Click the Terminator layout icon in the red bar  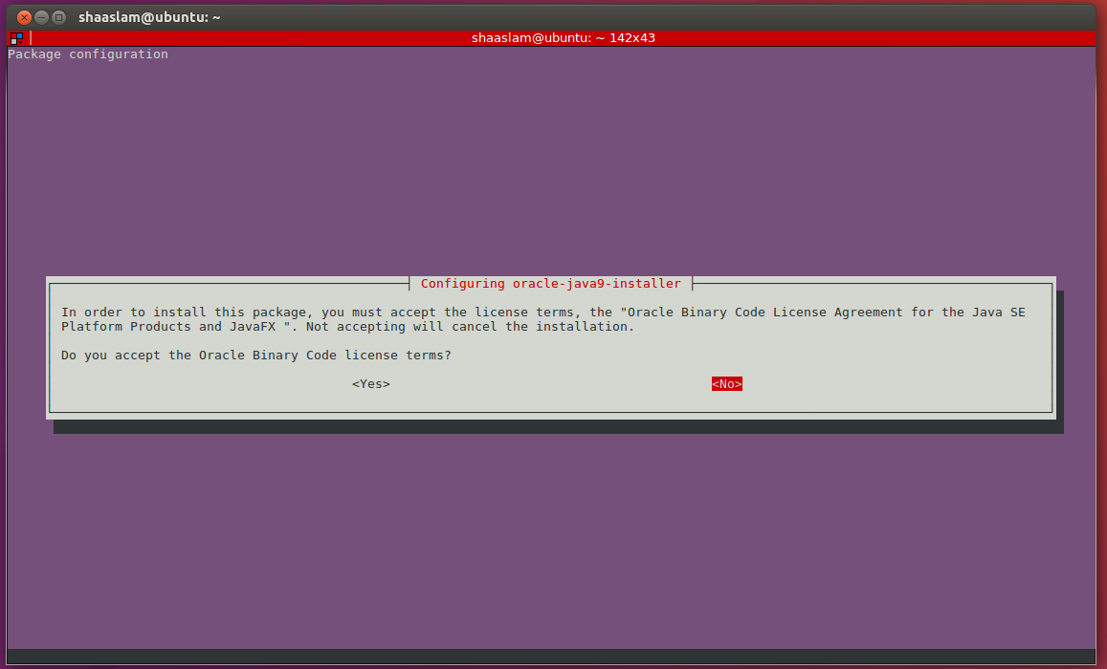point(17,38)
